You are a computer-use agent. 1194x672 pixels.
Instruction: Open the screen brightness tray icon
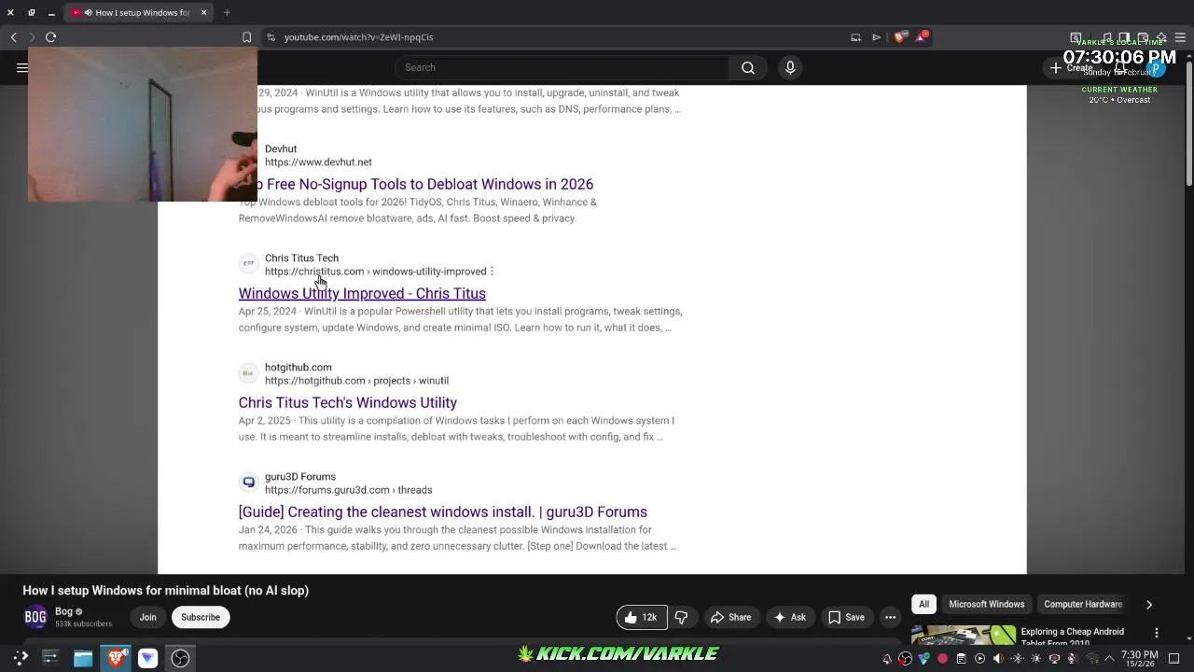(1035, 658)
